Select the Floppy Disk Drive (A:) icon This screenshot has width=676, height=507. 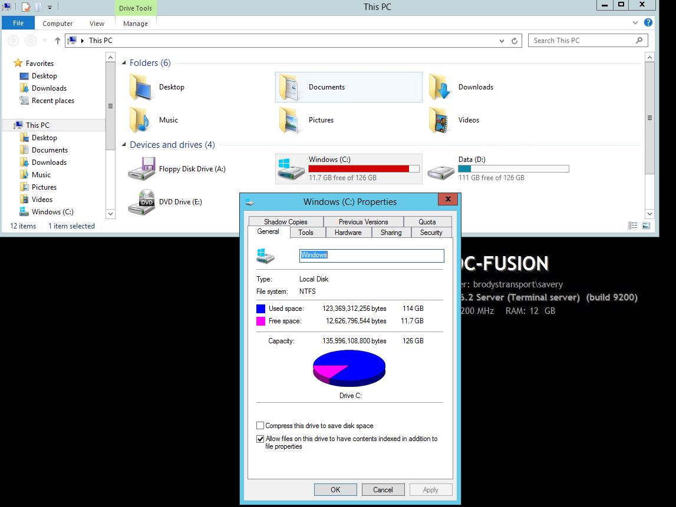[x=141, y=168]
